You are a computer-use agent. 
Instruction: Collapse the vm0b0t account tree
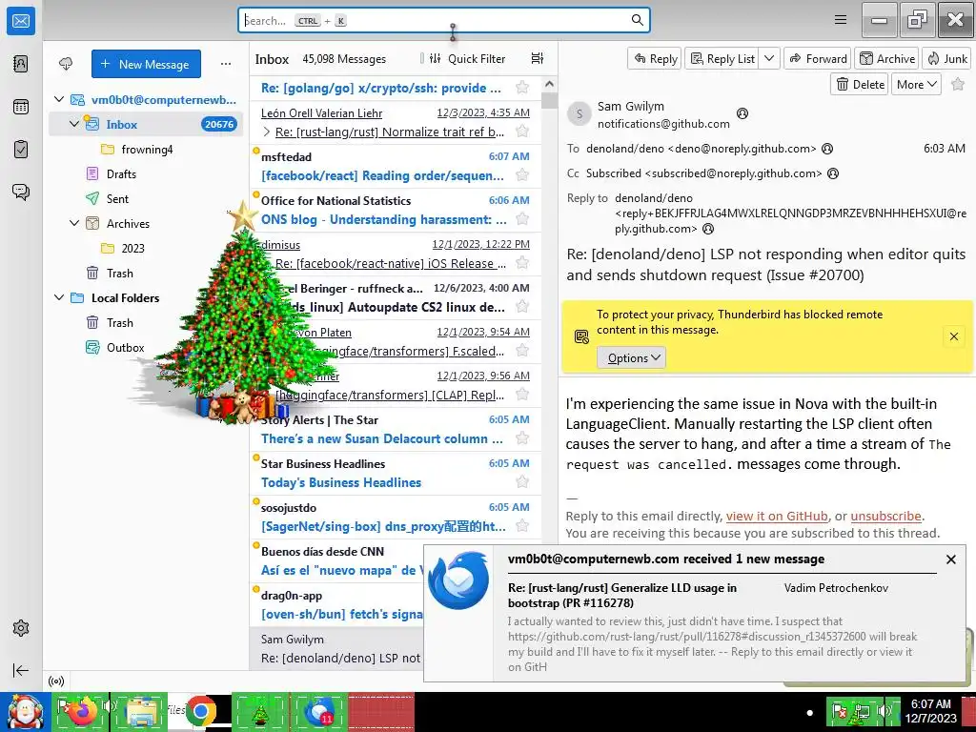[59, 99]
